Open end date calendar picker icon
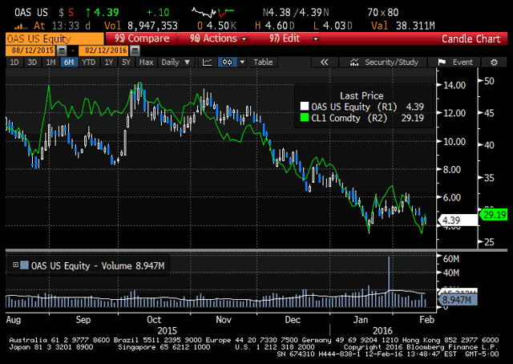The height and width of the screenshot is (364, 513). pyautogui.click(x=135, y=51)
